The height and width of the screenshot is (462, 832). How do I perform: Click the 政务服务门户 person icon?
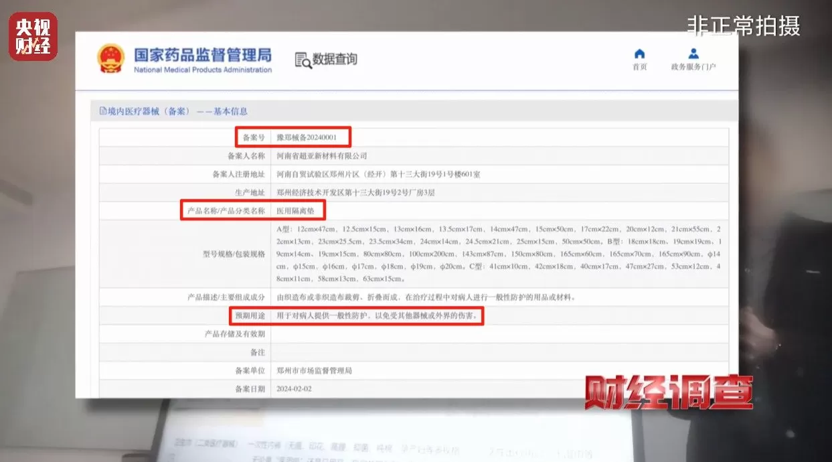[693, 53]
